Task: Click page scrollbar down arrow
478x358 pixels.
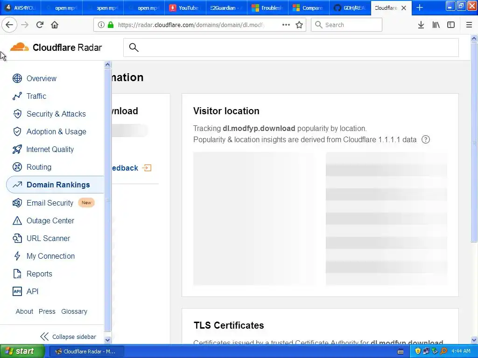Action: (x=474, y=340)
